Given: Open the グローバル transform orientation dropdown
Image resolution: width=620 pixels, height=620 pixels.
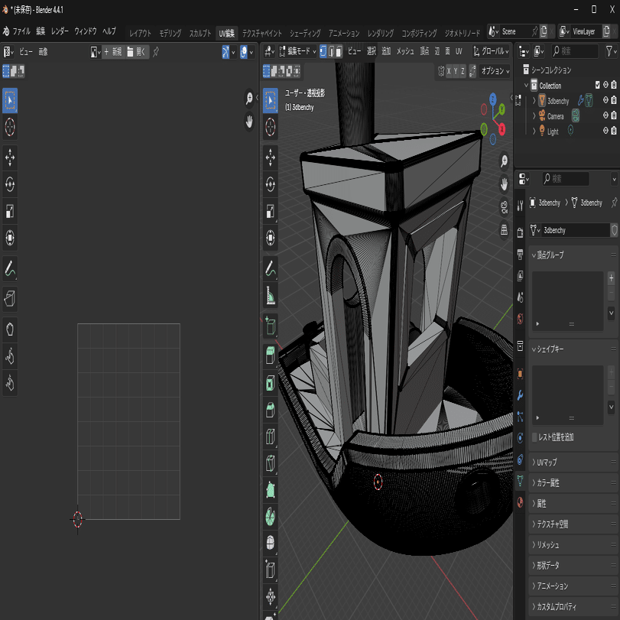Looking at the screenshot, I should click(x=492, y=51).
